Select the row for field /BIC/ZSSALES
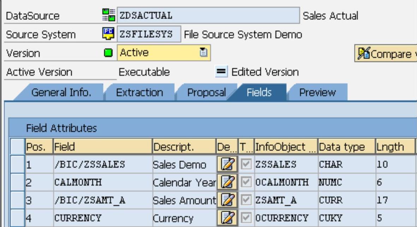The image size is (417, 227). click(17, 164)
